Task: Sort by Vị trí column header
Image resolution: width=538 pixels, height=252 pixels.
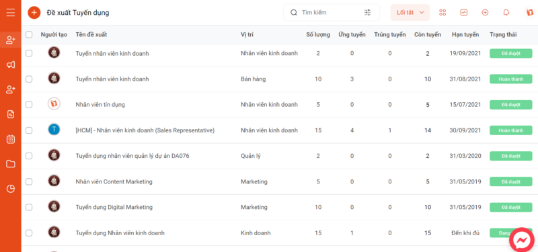Action: pos(247,35)
